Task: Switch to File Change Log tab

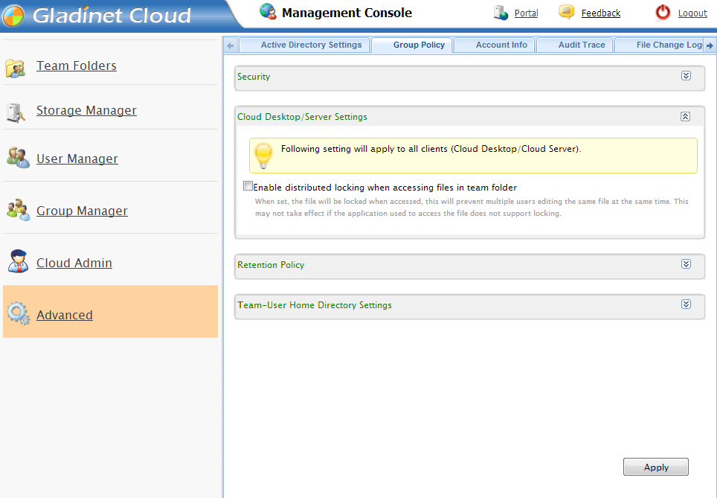Action: point(659,45)
